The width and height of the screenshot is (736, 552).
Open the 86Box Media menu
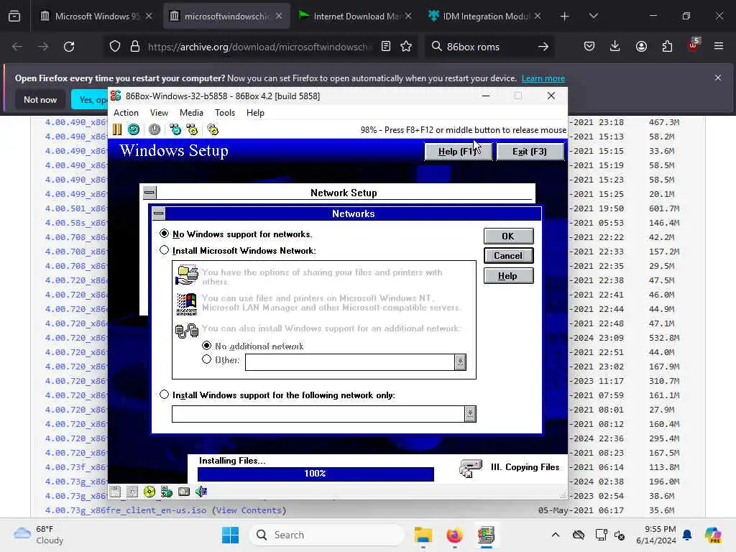click(x=191, y=113)
